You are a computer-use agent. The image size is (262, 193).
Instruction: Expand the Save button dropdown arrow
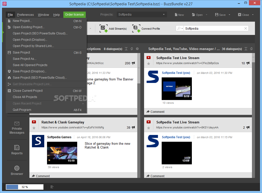click(229, 15)
